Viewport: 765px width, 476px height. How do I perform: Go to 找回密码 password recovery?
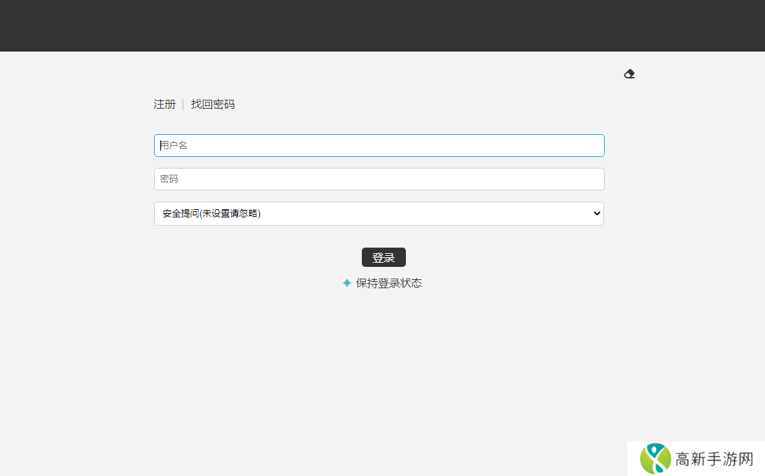point(213,105)
